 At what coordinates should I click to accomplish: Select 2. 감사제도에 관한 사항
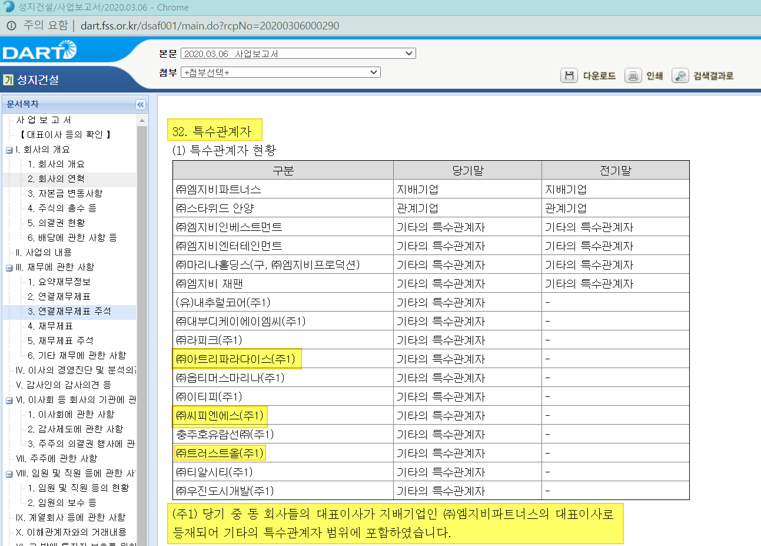[75, 429]
